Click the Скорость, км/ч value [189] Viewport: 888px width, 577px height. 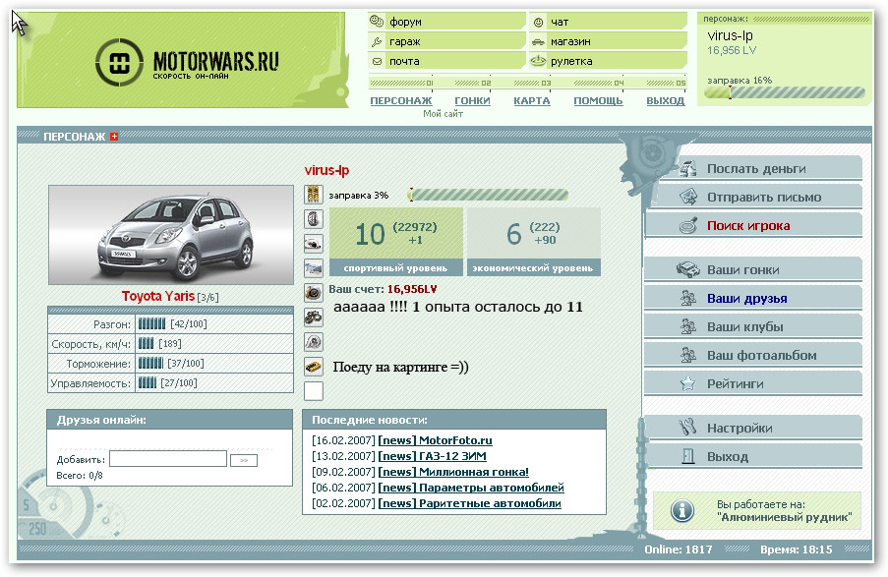click(x=170, y=344)
